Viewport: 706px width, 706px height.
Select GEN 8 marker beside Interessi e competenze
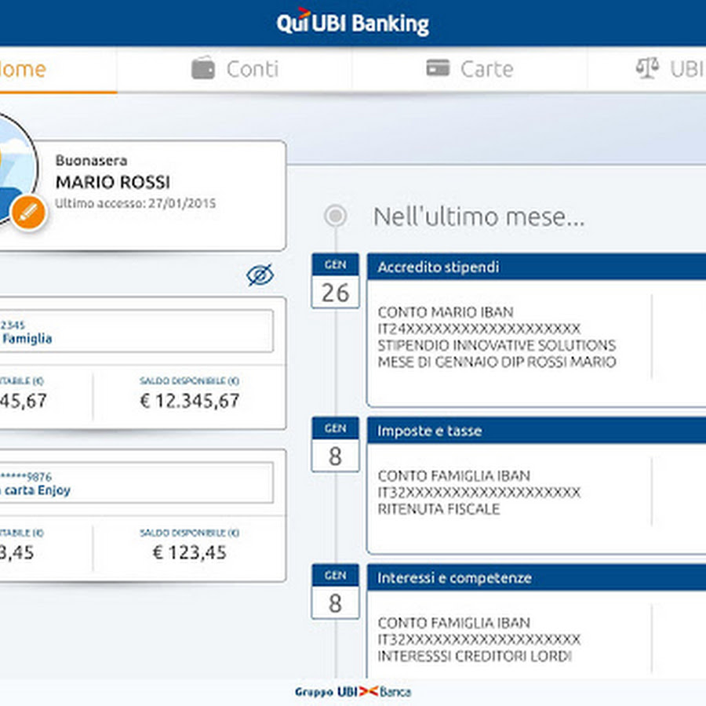tap(336, 591)
